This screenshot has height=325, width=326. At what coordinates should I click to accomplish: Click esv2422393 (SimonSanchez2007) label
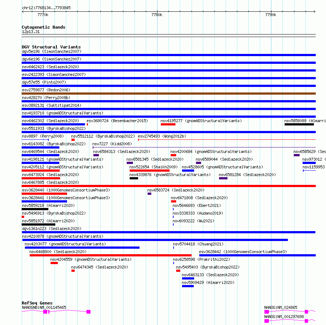tap(54, 74)
